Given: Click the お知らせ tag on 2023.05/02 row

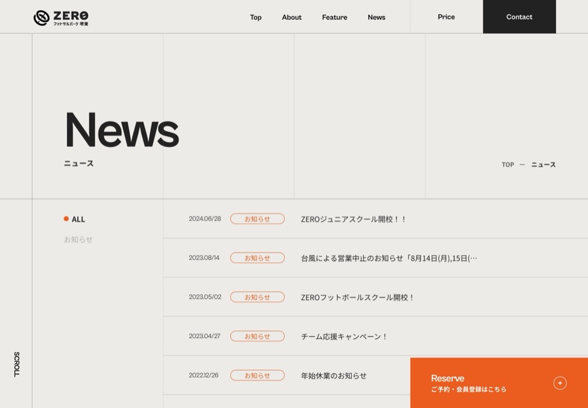Looking at the screenshot, I should pyautogui.click(x=257, y=297).
